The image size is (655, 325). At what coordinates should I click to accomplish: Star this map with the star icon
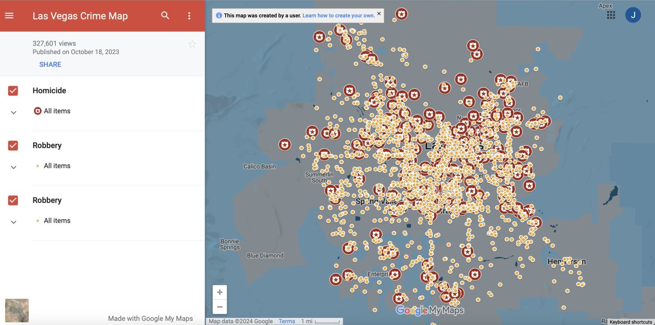[x=192, y=44]
